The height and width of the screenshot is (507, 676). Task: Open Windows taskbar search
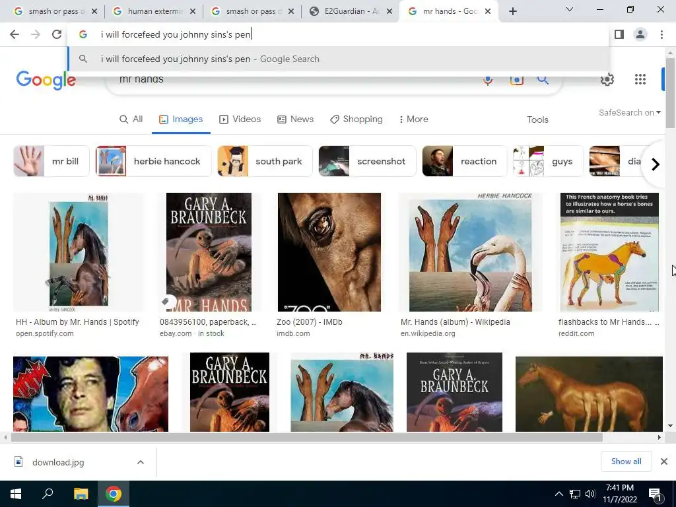(48, 494)
